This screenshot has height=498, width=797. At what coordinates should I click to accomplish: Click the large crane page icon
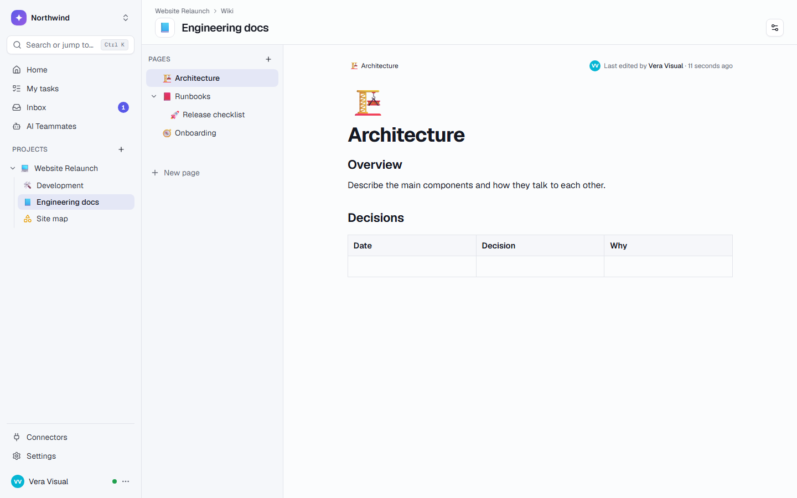pos(368,102)
